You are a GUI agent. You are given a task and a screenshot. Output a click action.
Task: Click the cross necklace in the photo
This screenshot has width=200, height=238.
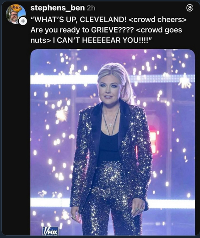[x=110, y=125]
